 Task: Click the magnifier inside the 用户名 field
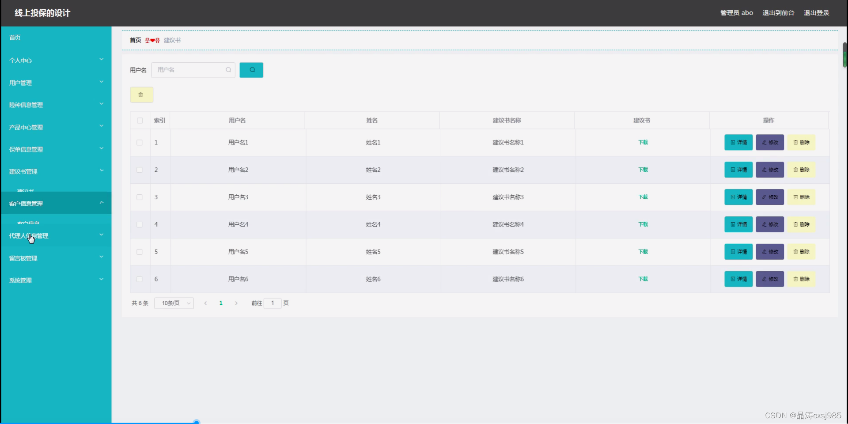[x=228, y=70]
